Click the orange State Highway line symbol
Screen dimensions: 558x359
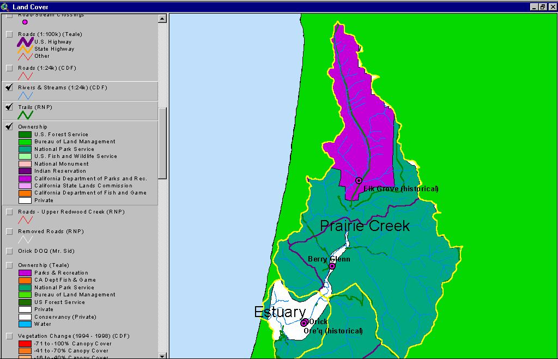25,49
